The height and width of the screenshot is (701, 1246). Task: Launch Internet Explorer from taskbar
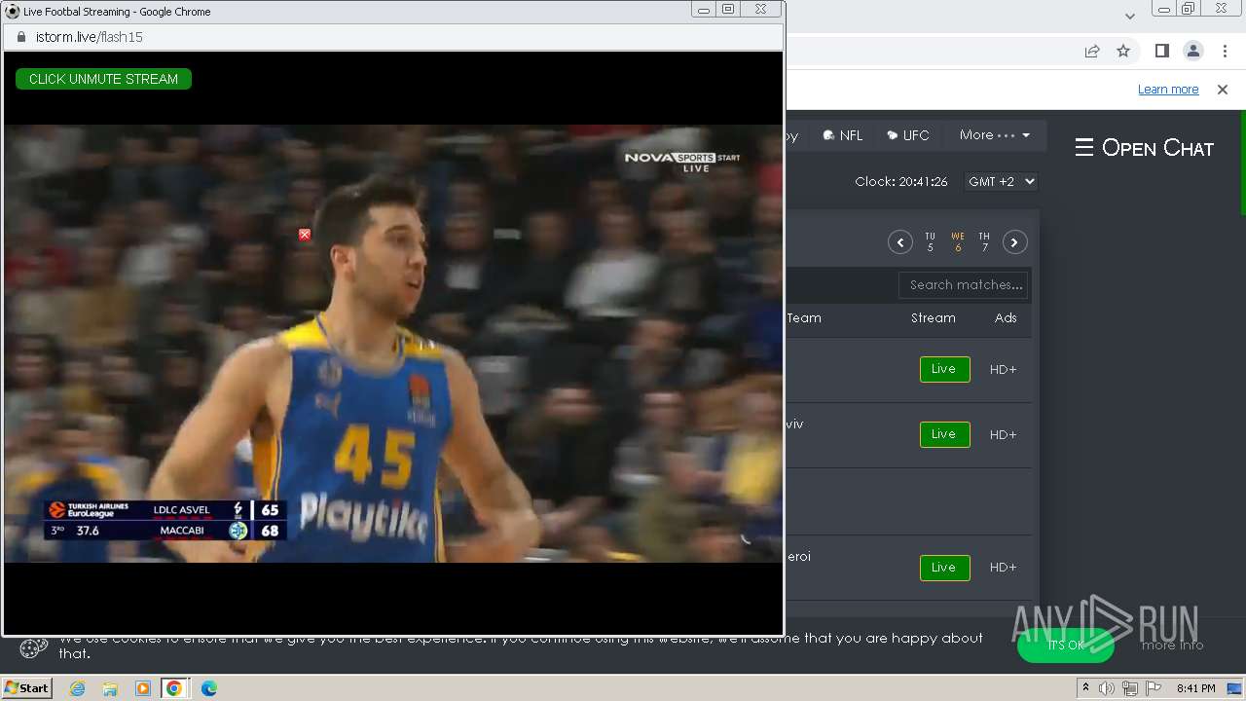(77, 688)
